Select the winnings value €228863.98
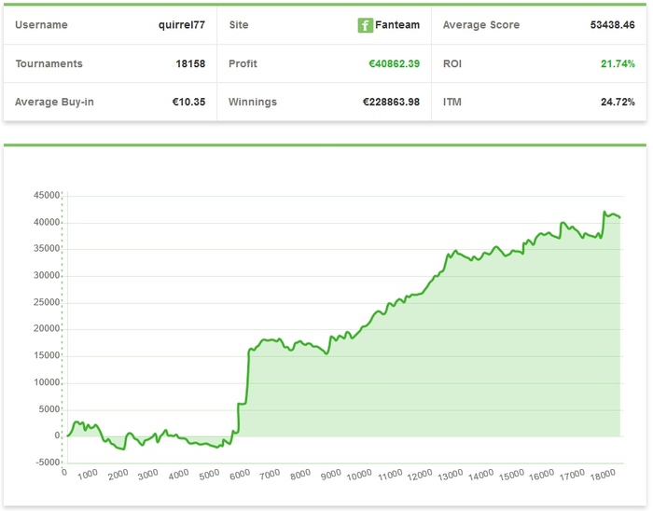 (391, 102)
